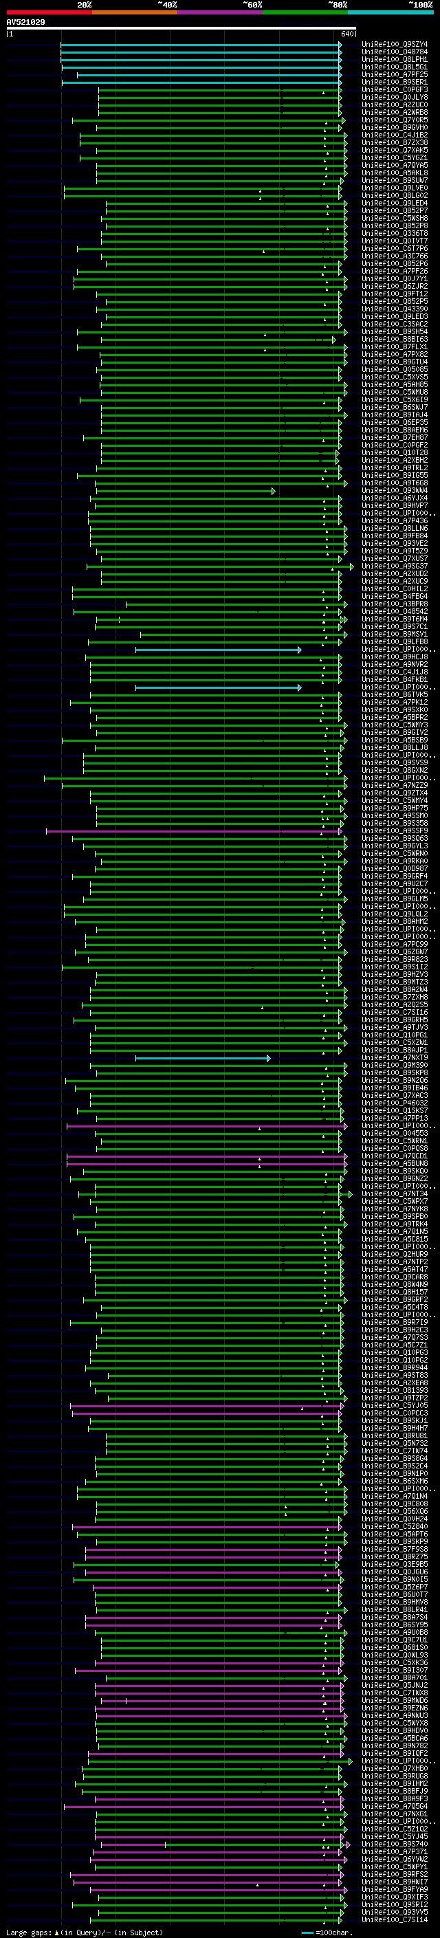Click the green ~80% identity legend segment
The width and height of the screenshot is (440, 1938).
[305, 12]
